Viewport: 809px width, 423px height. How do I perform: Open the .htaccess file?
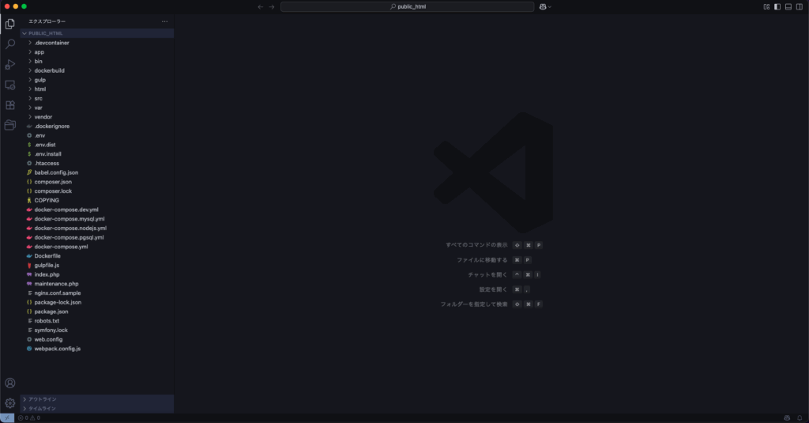pos(97,163)
